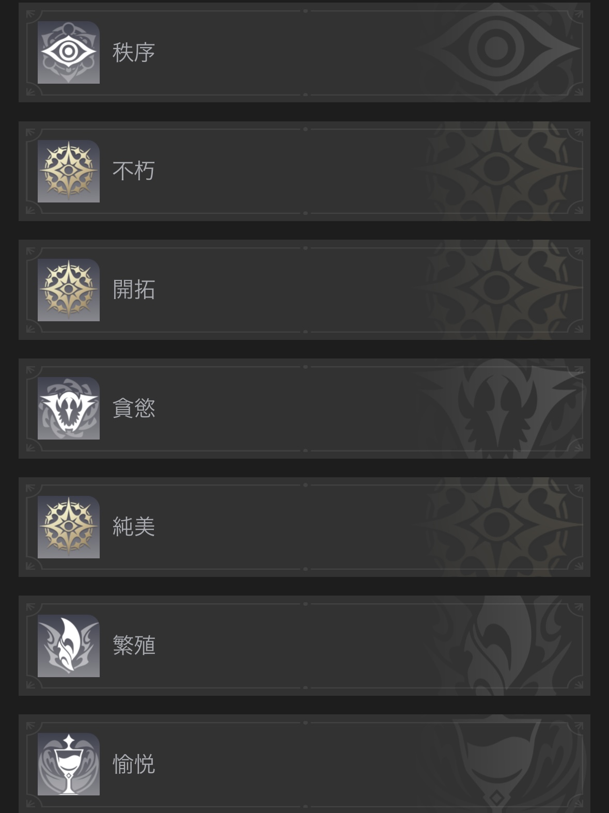Click the 繁殖 text label
The image size is (609, 813).
(x=134, y=646)
